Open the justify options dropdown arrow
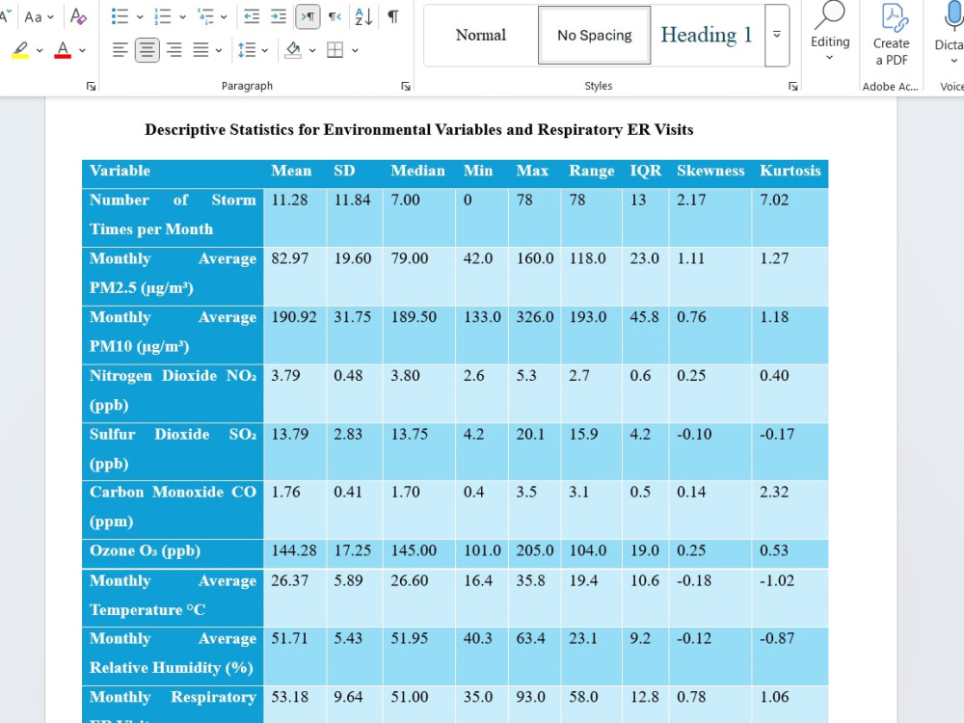This screenshot has width=964, height=723. click(x=219, y=50)
